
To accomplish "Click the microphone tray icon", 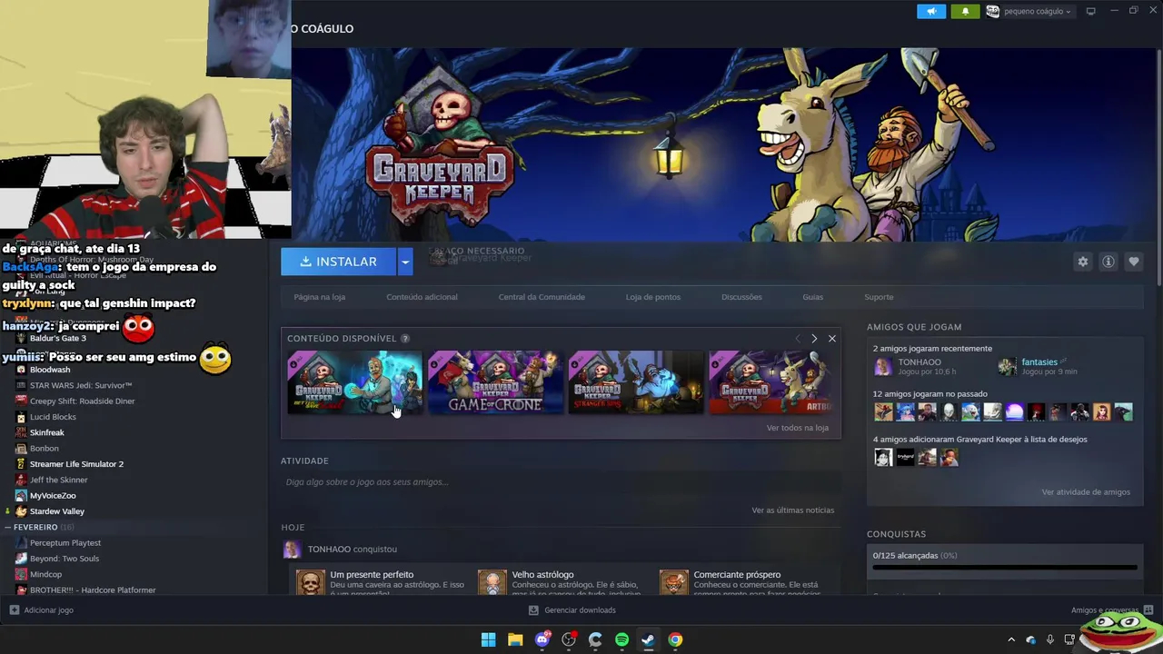I will coord(1050,639).
